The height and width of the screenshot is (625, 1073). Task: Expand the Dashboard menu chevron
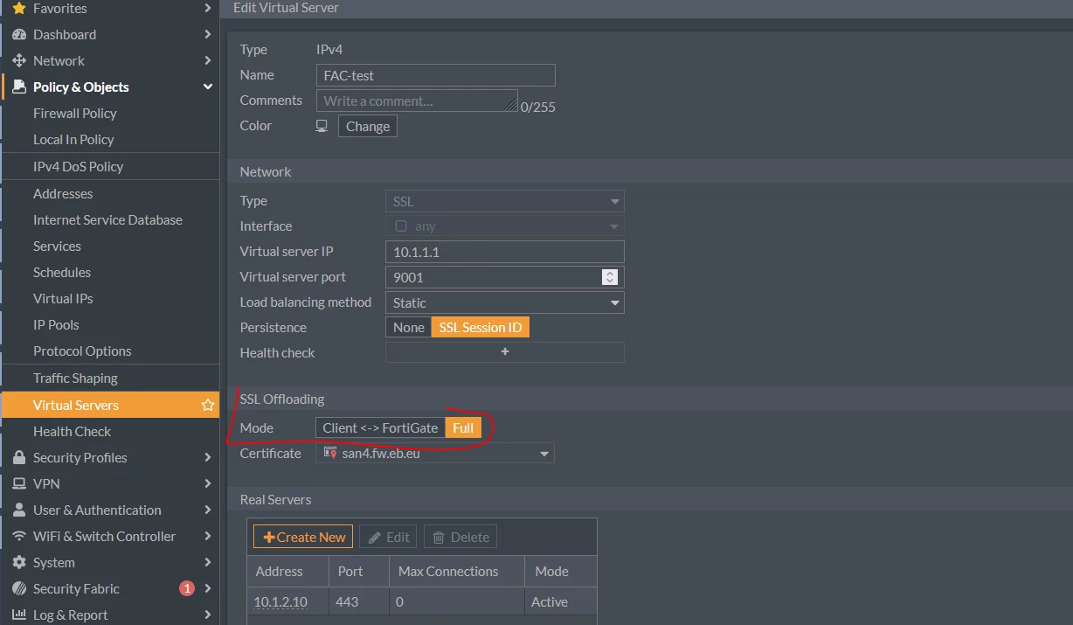[x=207, y=35]
